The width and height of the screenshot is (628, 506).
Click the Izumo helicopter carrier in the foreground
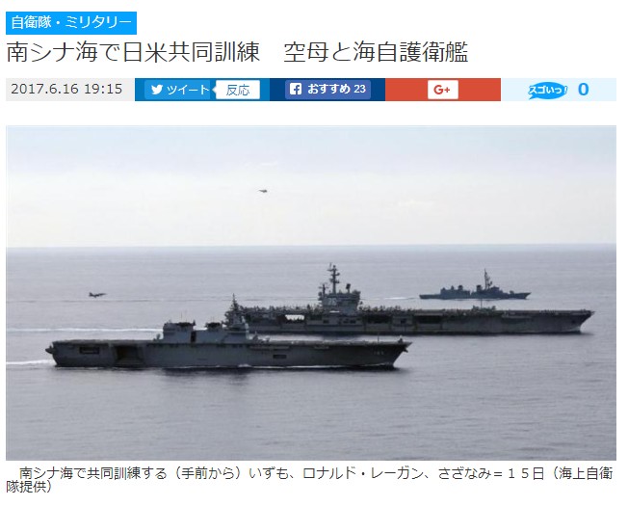pos(228,347)
